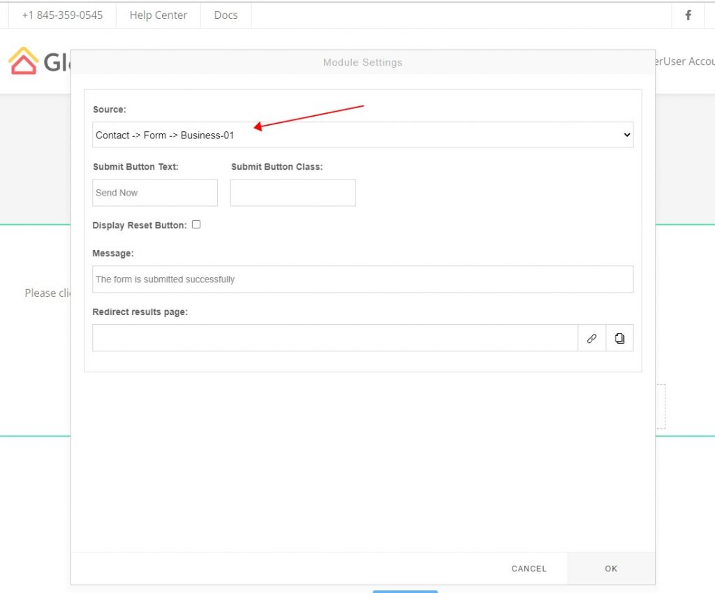Open the Help Center menu item
Viewport: 715px width, 593px height.
pyautogui.click(x=158, y=15)
